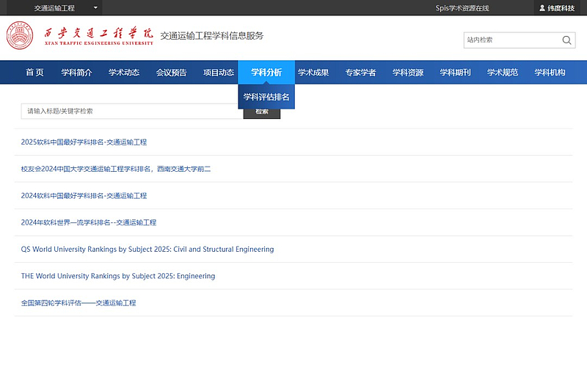This screenshot has height=367, width=587.
Task: Open 2025软科中国最好学科排名 article
Action: [84, 142]
